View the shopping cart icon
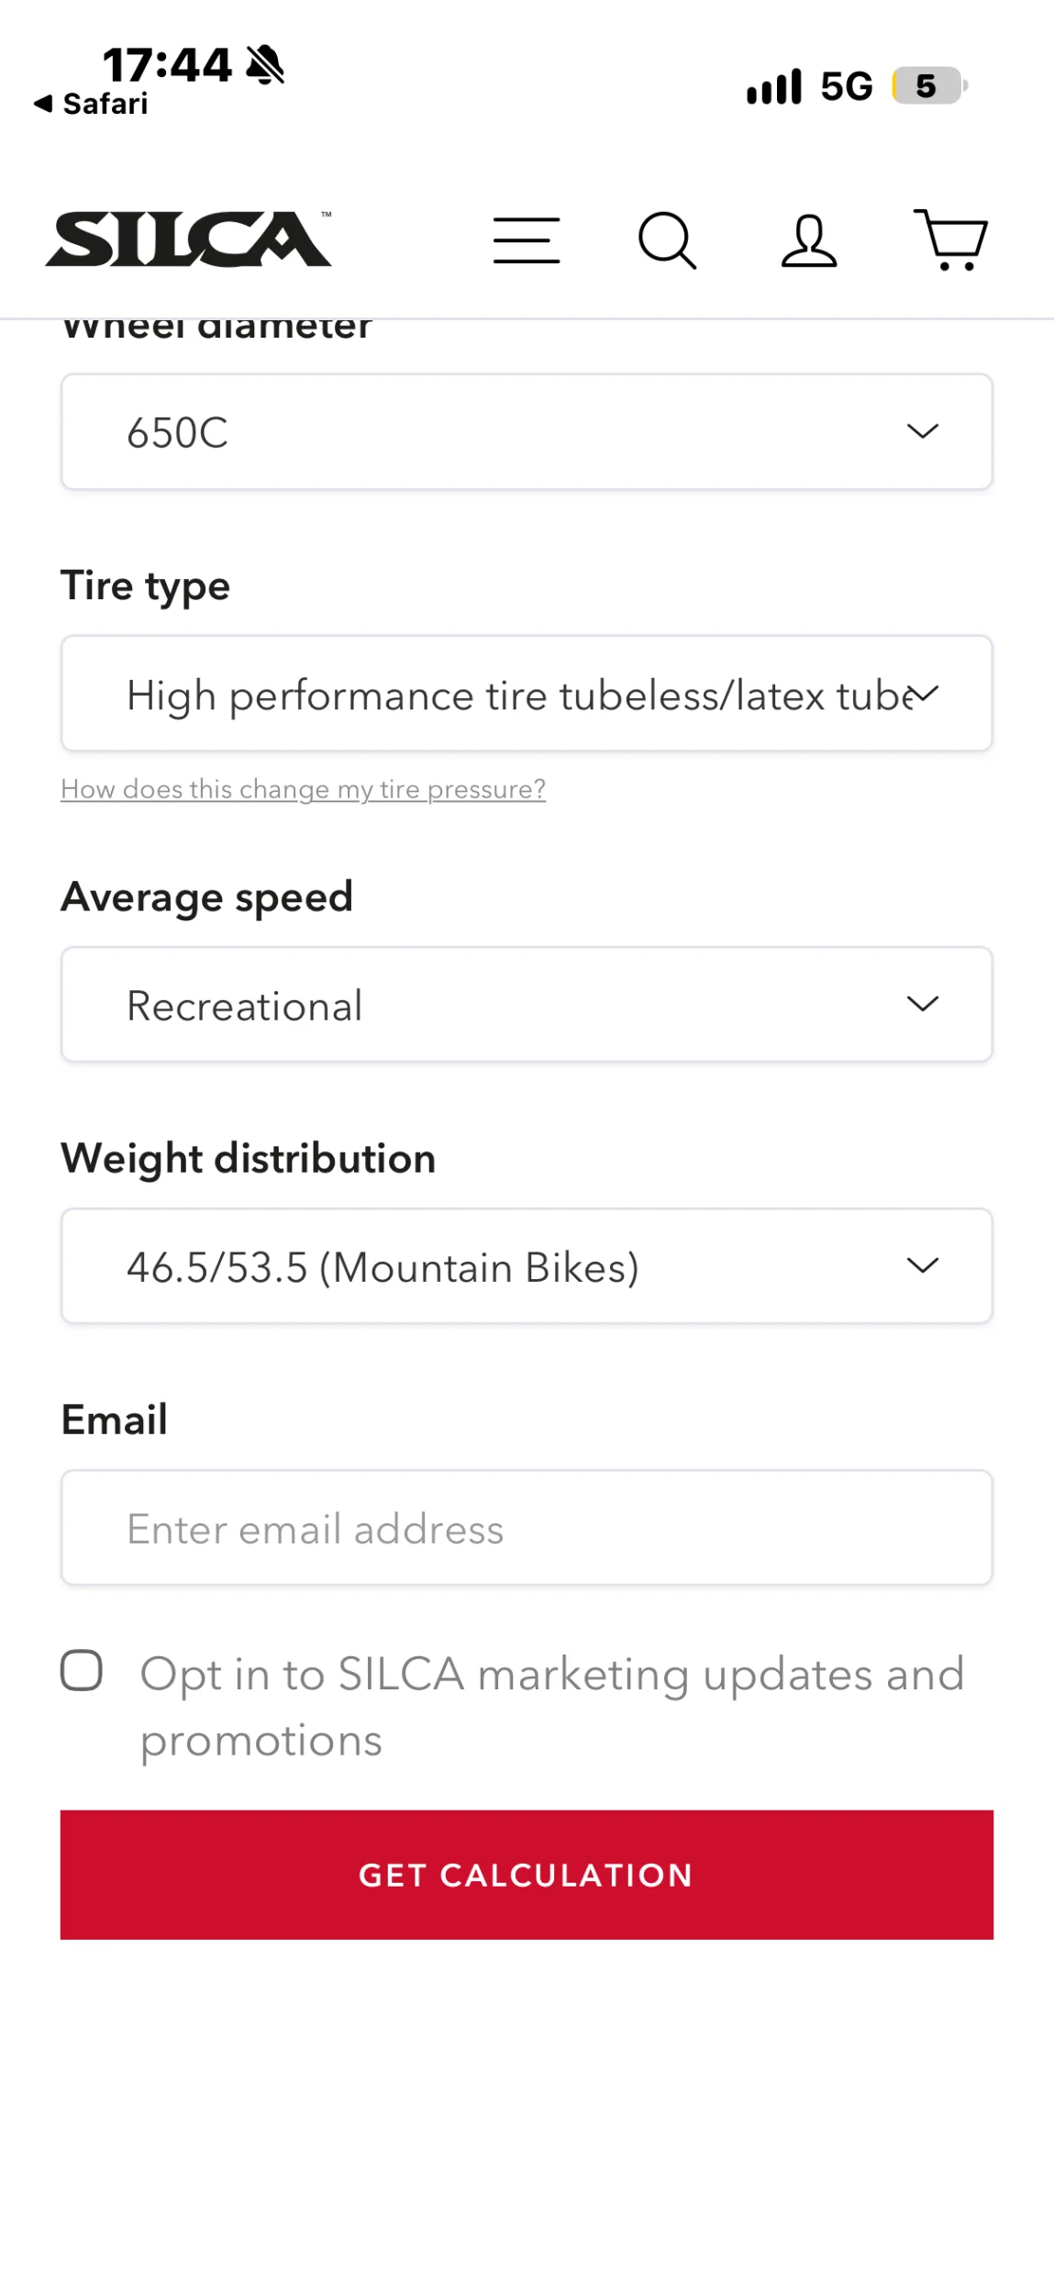 pos(951,240)
